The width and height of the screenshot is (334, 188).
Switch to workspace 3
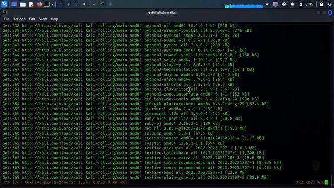[x=76, y=4]
